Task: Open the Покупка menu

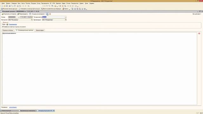Action: point(28,3)
